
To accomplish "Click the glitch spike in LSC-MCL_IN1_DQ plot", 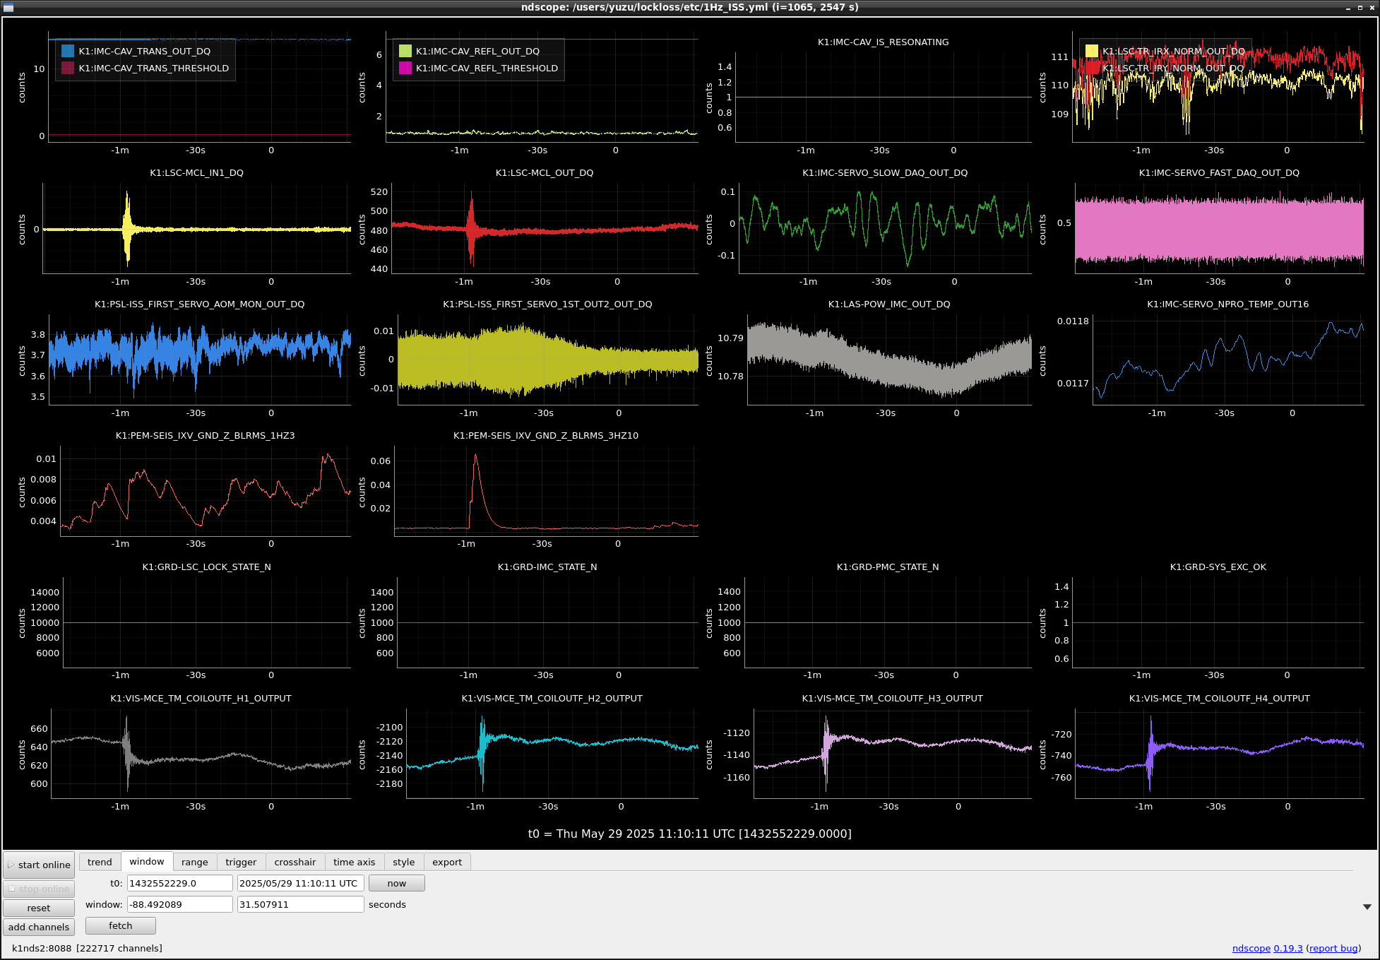I will (x=127, y=228).
